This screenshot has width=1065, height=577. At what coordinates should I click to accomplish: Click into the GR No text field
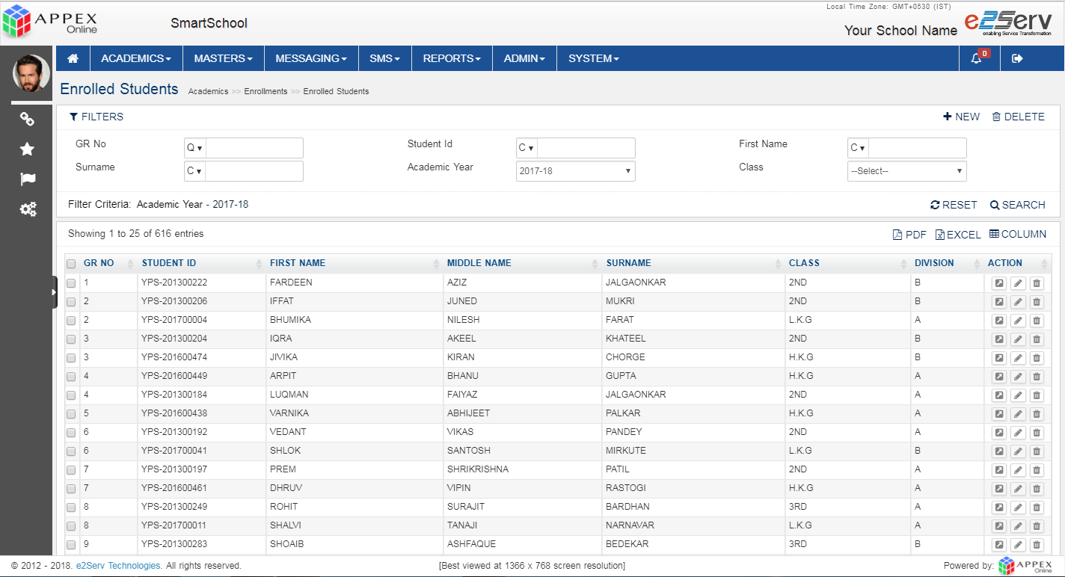point(254,148)
